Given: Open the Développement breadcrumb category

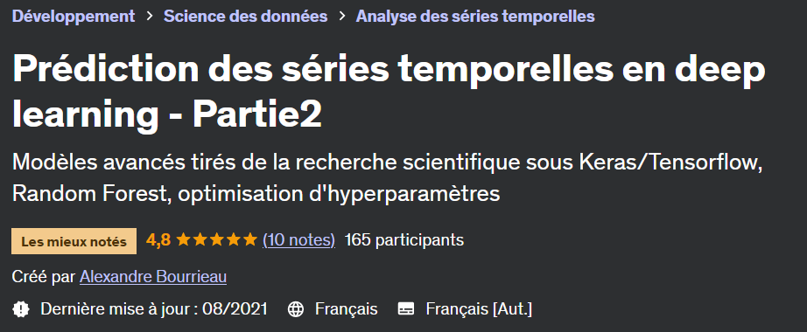Looking at the screenshot, I should coord(74,17).
